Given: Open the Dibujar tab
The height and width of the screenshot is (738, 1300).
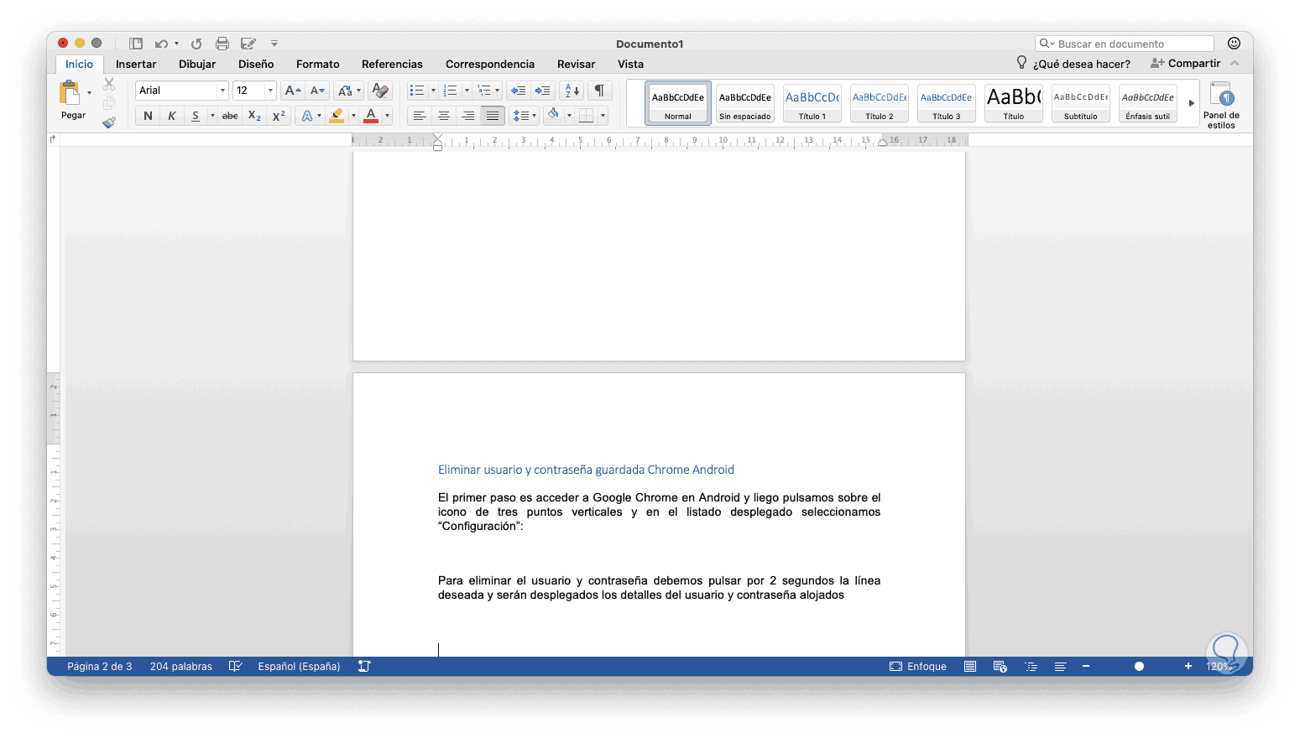Looking at the screenshot, I should tap(197, 64).
